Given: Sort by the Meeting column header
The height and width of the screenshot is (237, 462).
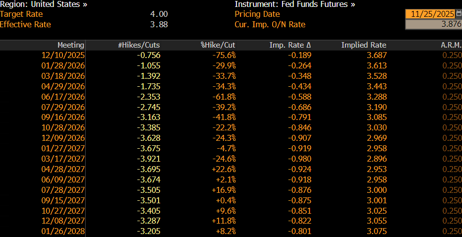Looking at the screenshot, I should [x=71, y=45].
